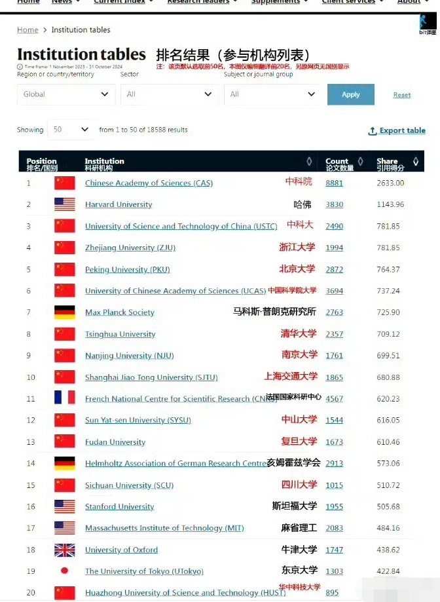
Task: Open the Client services menu
Action: [352, 2]
